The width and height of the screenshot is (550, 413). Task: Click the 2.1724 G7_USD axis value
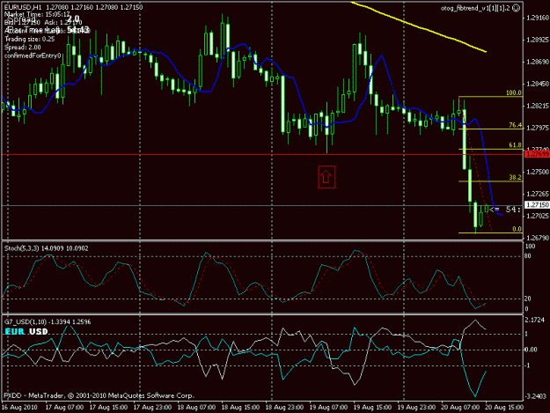[x=535, y=320]
